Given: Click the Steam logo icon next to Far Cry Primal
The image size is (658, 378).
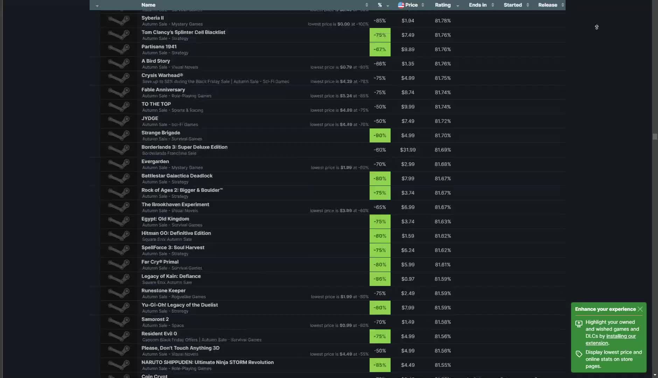Looking at the screenshot, I should (x=119, y=265).
